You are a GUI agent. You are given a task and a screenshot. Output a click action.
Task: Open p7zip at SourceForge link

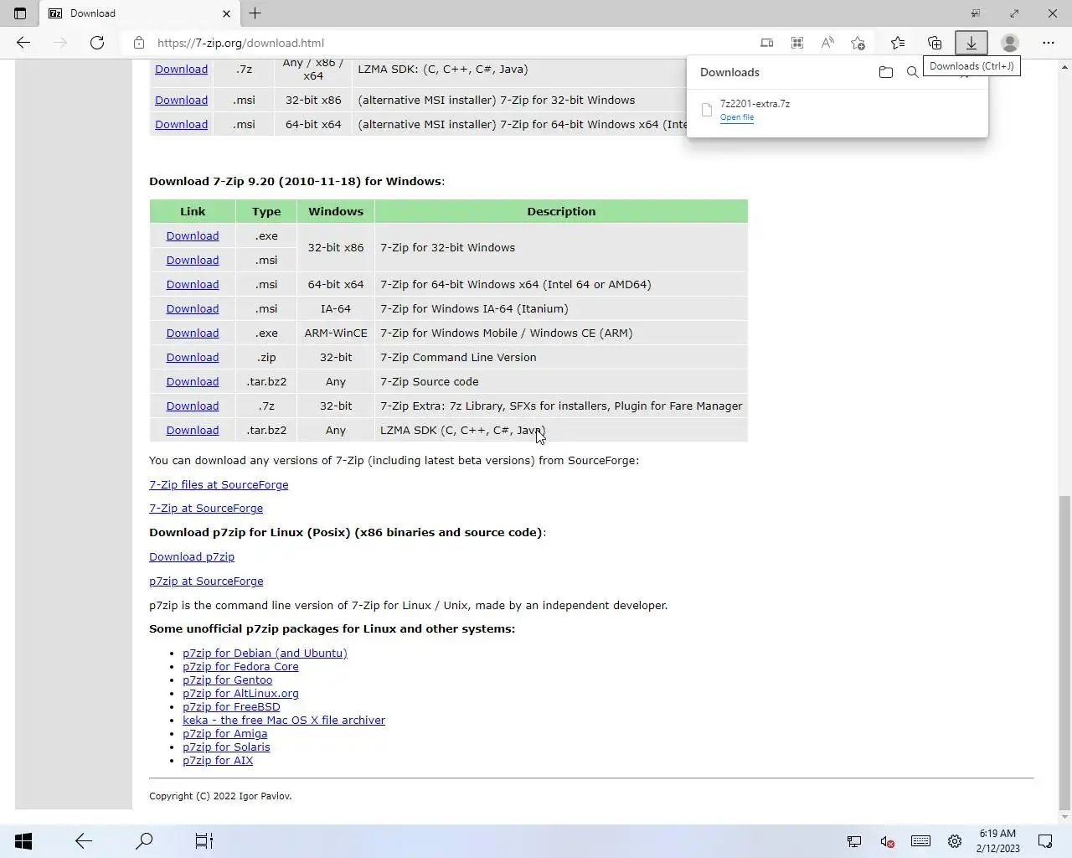206,581
